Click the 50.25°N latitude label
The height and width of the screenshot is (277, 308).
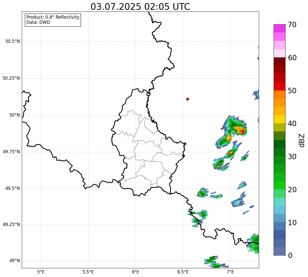11,78
